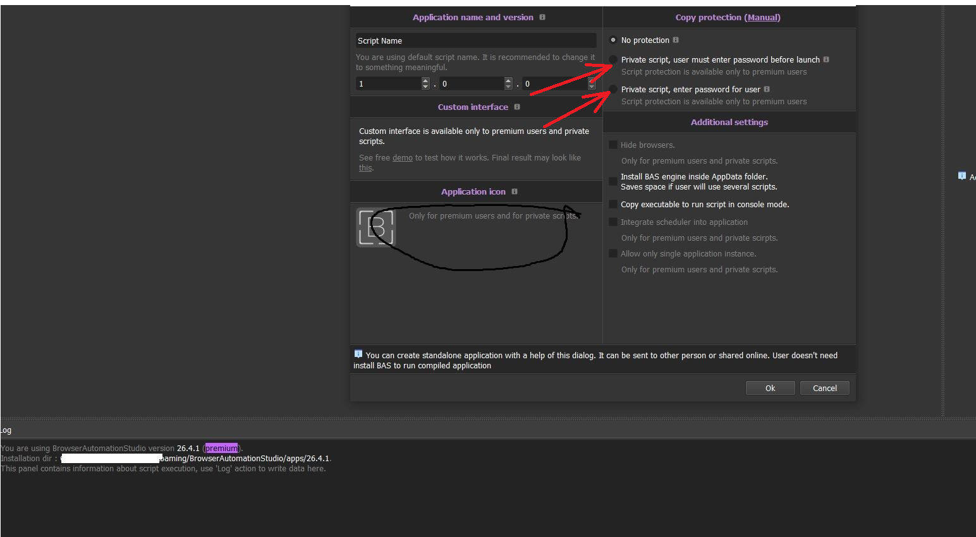The width and height of the screenshot is (976, 537).
Task: Click info icon beside Application icon heading
Action: [x=515, y=191]
